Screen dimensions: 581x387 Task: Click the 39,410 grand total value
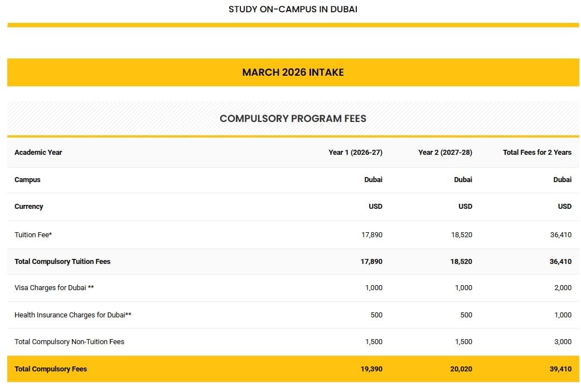tap(560, 369)
